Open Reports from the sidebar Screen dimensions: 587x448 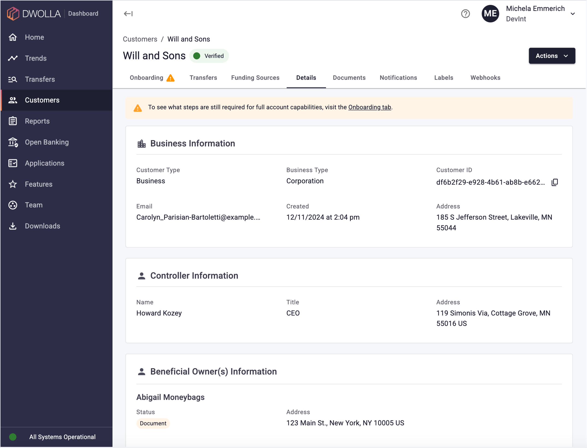(x=57, y=121)
